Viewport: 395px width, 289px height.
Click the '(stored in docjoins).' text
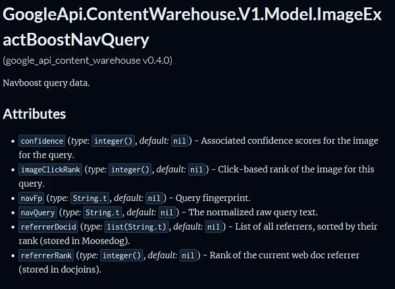pyautogui.click(x=60, y=270)
